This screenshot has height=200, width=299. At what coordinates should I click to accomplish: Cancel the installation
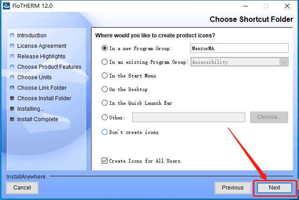(22, 188)
